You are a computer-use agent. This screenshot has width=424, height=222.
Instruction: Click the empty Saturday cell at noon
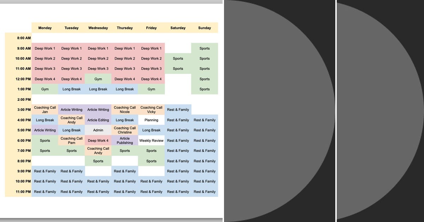pyautogui.click(x=178, y=79)
